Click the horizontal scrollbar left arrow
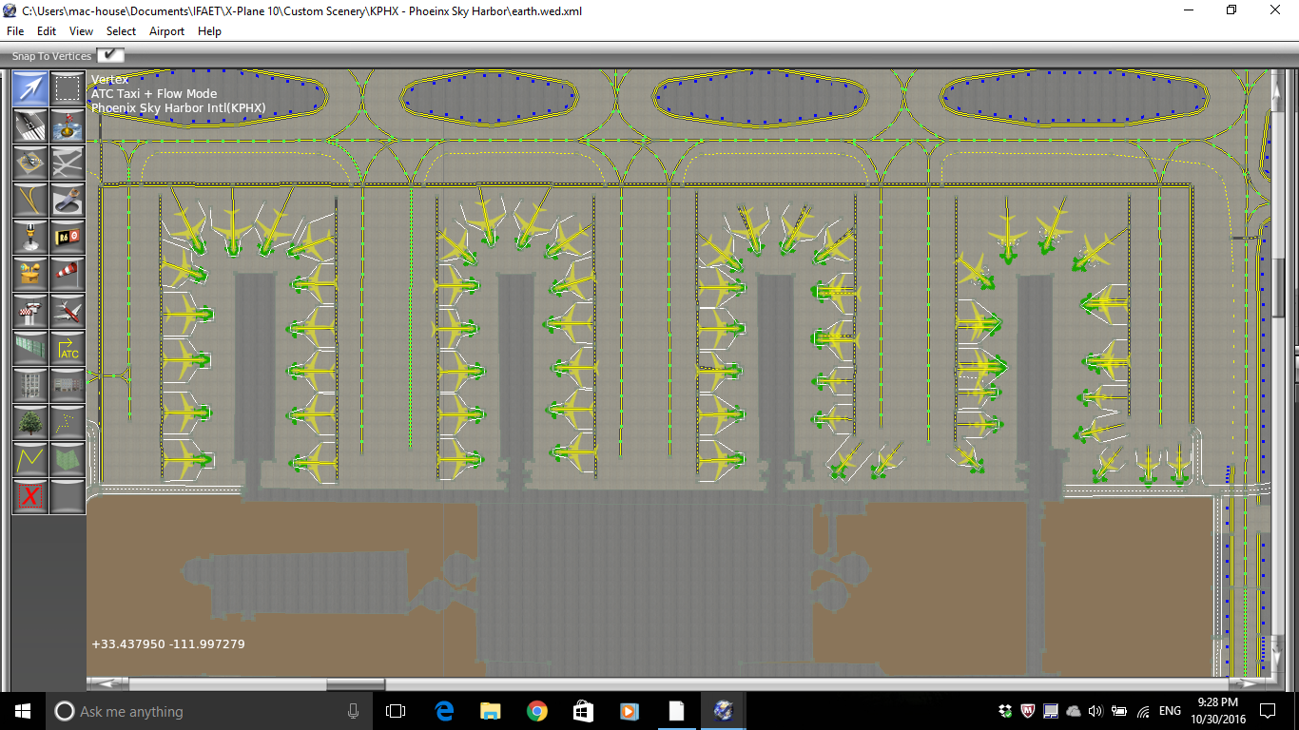This screenshot has width=1299, height=730. [x=108, y=684]
